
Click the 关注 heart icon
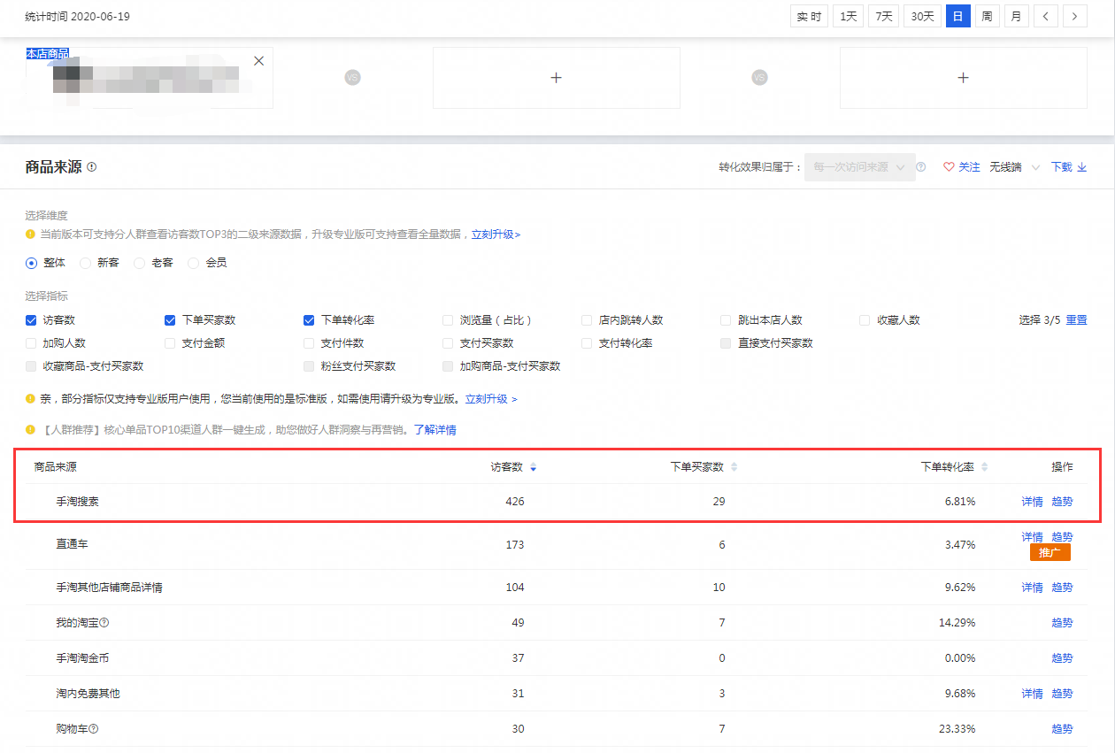tap(949, 166)
